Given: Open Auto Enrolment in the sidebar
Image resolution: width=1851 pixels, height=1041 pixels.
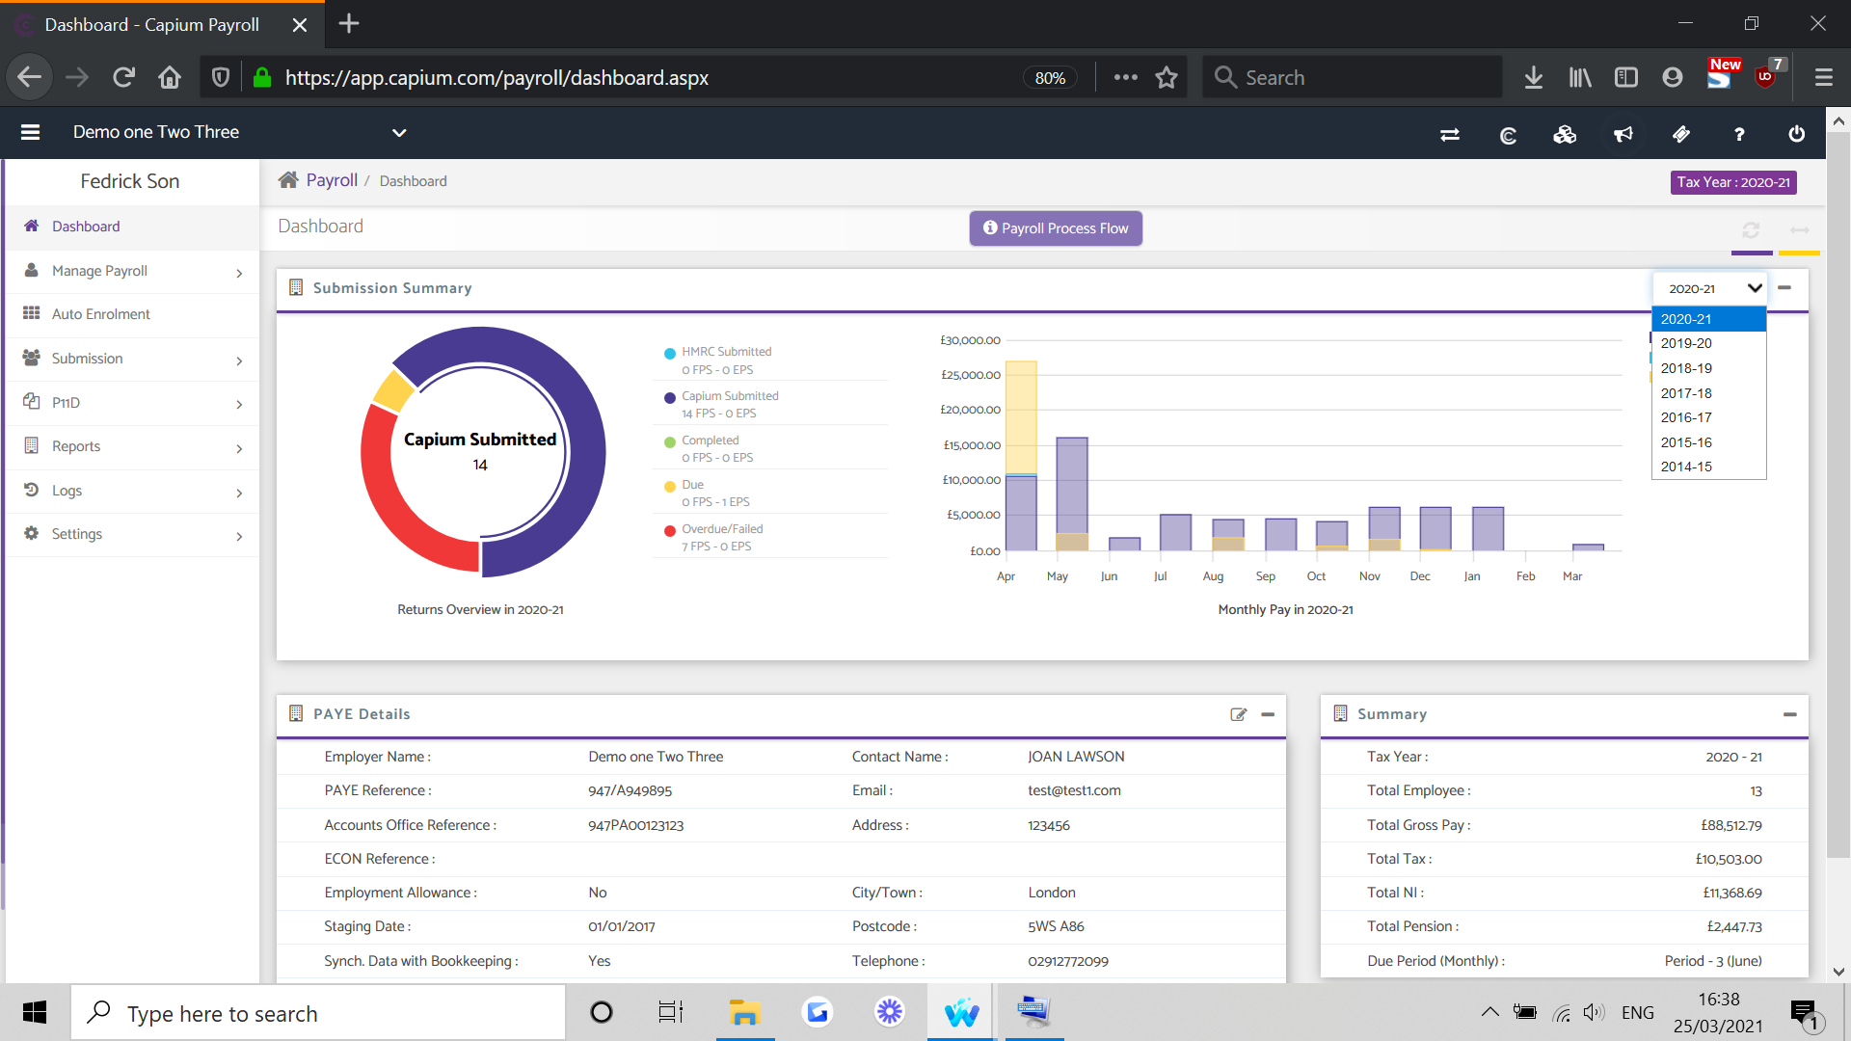Looking at the screenshot, I should click(101, 314).
